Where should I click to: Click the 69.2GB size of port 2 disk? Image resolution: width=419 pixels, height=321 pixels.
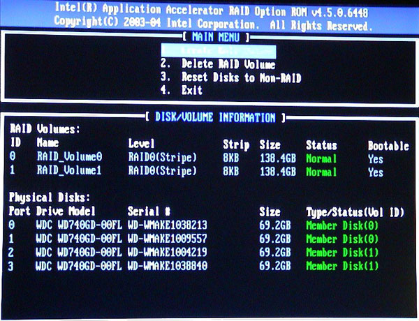coord(275,253)
